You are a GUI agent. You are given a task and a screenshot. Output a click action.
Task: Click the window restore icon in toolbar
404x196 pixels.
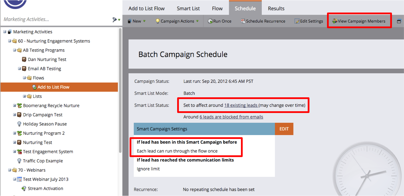coord(399,21)
